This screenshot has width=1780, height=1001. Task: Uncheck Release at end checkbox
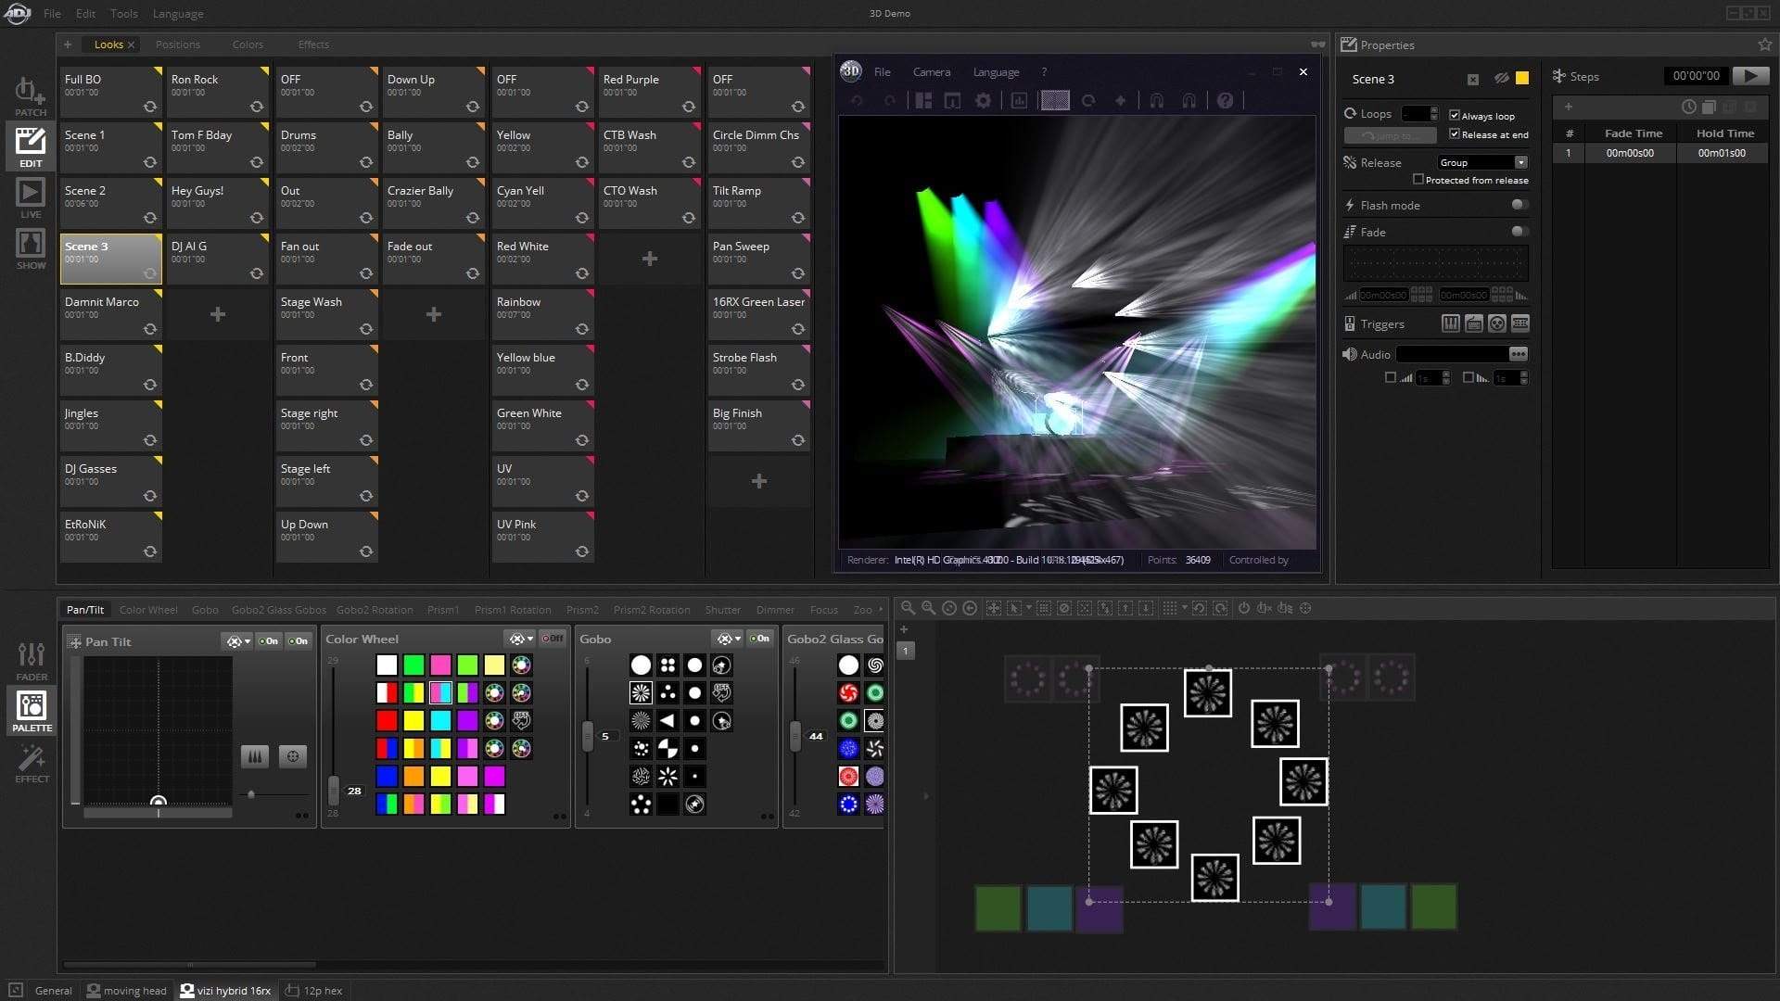coord(1454,133)
